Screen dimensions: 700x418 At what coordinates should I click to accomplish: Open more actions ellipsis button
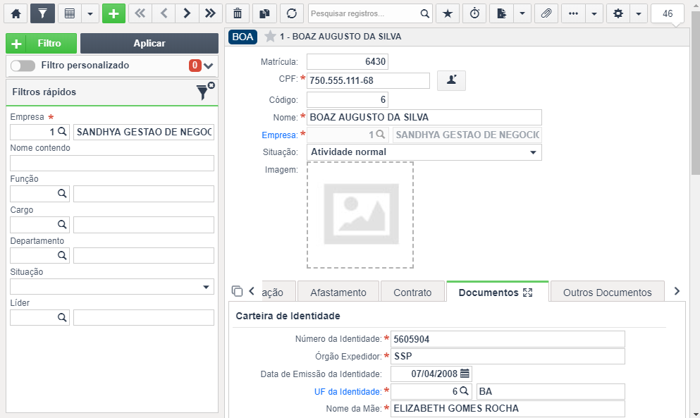coord(573,13)
